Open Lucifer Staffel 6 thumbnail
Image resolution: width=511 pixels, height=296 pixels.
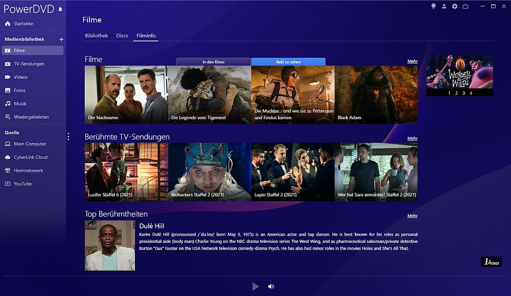126,172
